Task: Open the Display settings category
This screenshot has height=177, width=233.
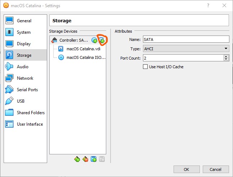Action: click(25, 44)
